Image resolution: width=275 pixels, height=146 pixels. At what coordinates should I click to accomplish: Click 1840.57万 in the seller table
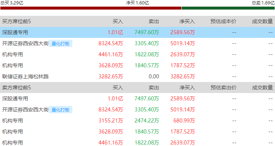pos(147,132)
